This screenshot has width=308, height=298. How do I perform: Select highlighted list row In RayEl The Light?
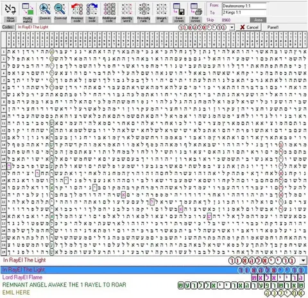tap(154, 270)
